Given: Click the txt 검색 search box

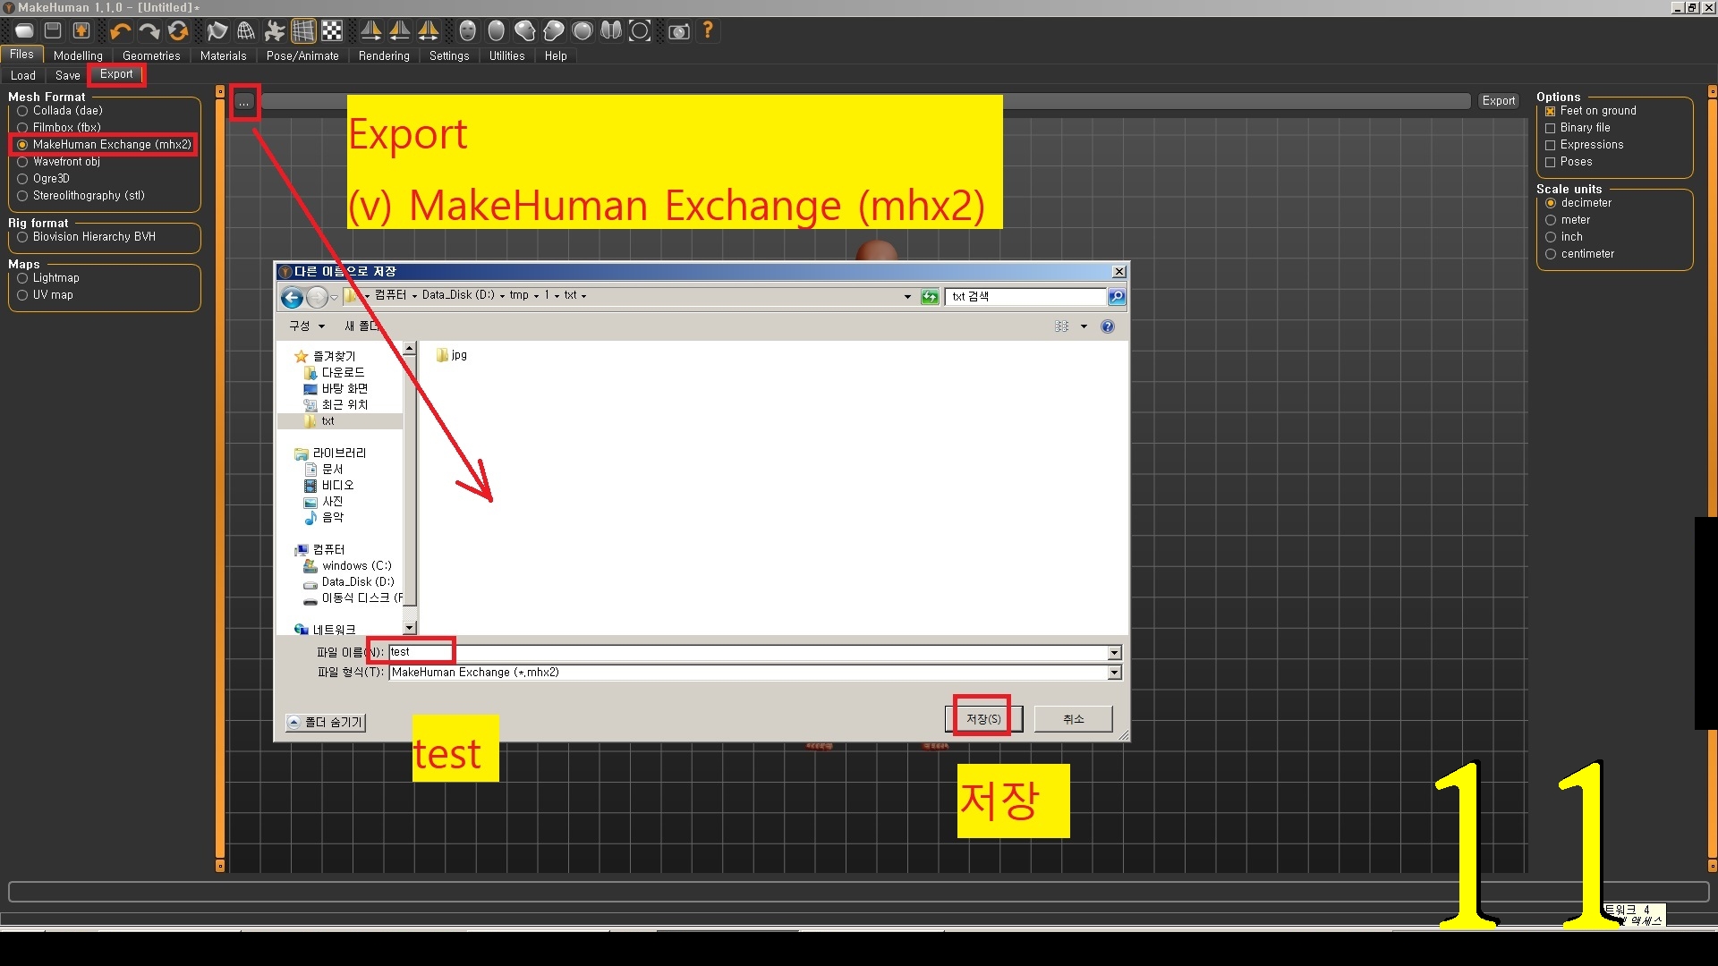Looking at the screenshot, I should pyautogui.click(x=1026, y=297).
